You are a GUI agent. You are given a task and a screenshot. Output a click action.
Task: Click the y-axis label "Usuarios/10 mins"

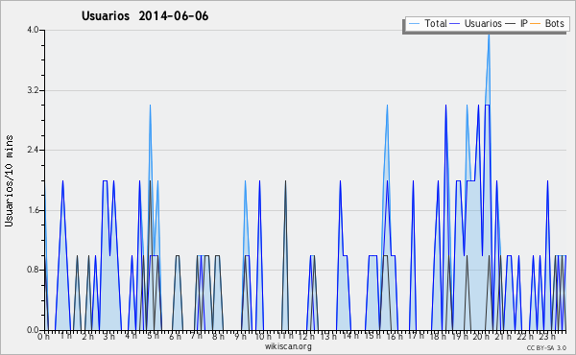pos(9,180)
